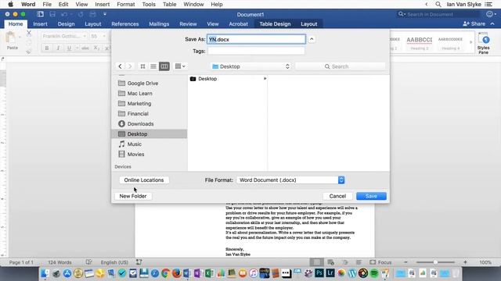Collapse the save dialog with the caret button

coord(312,39)
